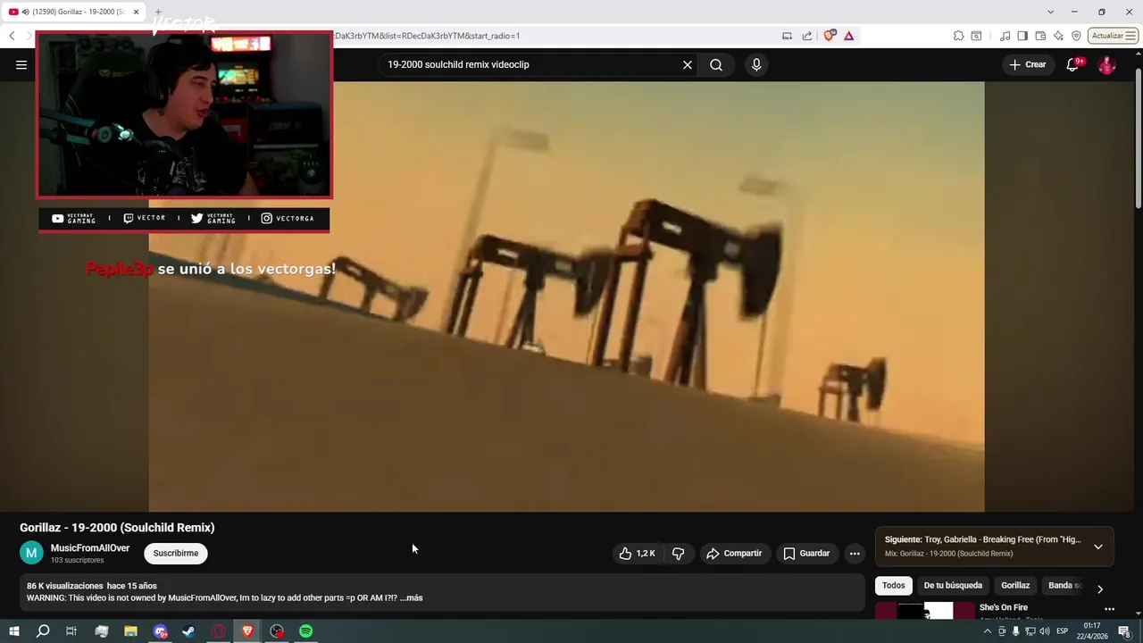Expand the description with ...más
The height and width of the screenshot is (643, 1143).
click(412, 597)
